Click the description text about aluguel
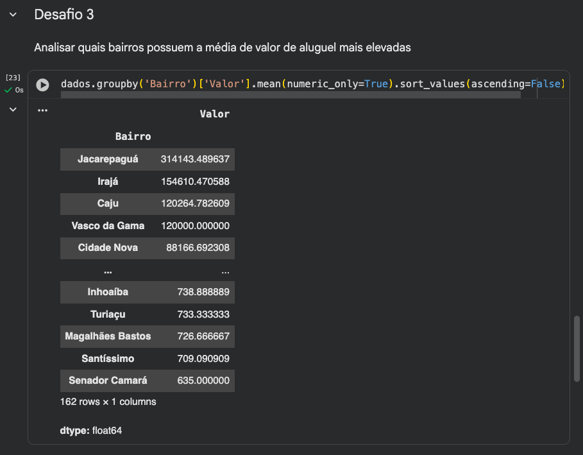This screenshot has width=583, height=455. pos(222,47)
